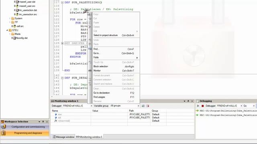Click the row variable icon in monitoring table

point(56,114)
